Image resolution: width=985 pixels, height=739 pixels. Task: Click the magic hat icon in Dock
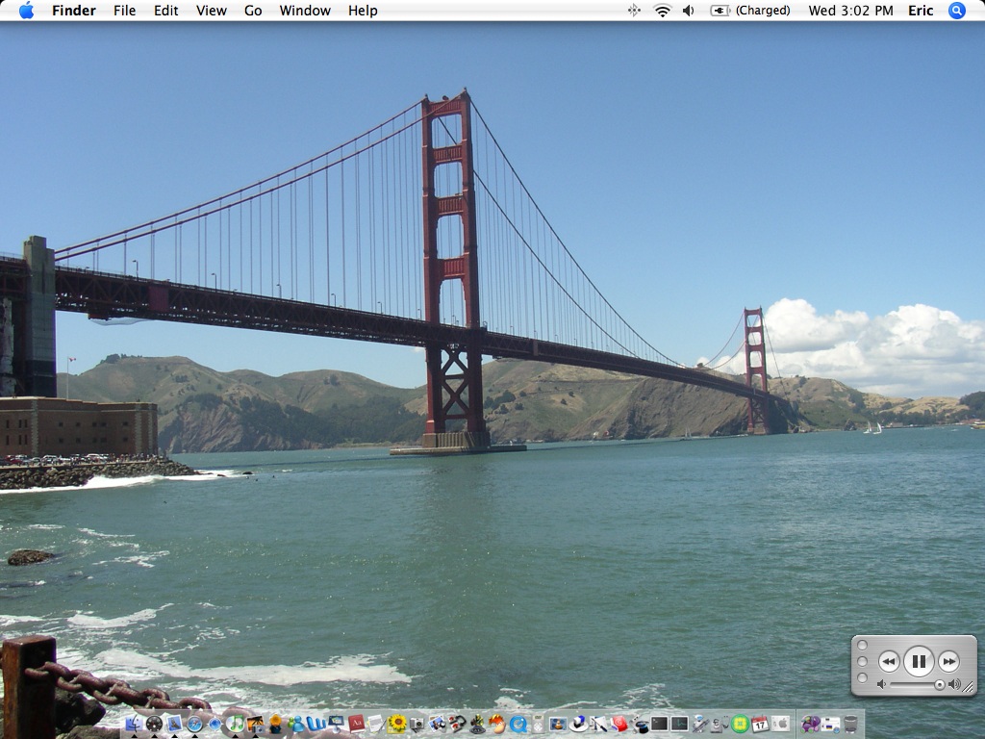click(x=640, y=724)
